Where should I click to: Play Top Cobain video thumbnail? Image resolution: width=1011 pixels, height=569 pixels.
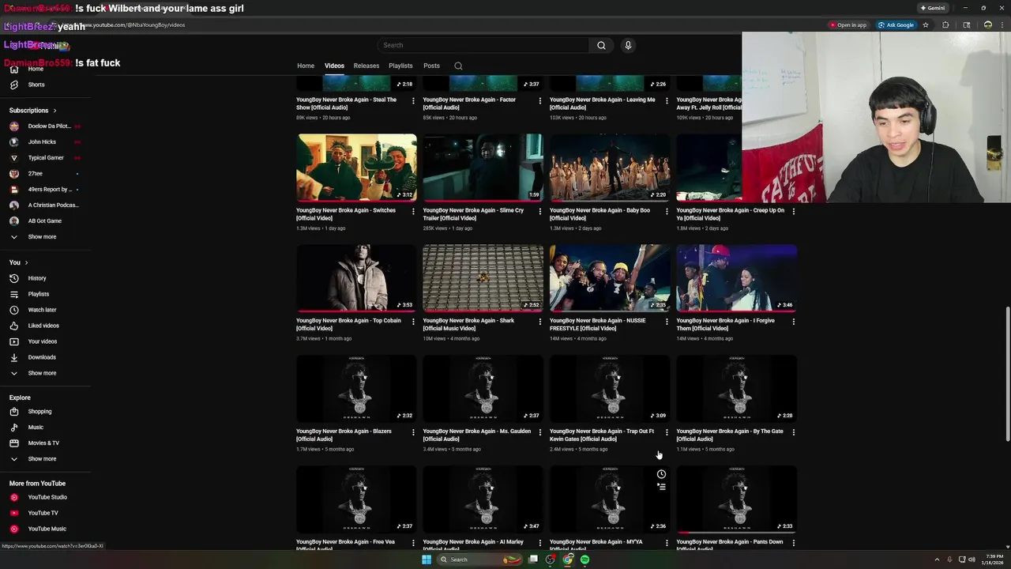pyautogui.click(x=356, y=278)
